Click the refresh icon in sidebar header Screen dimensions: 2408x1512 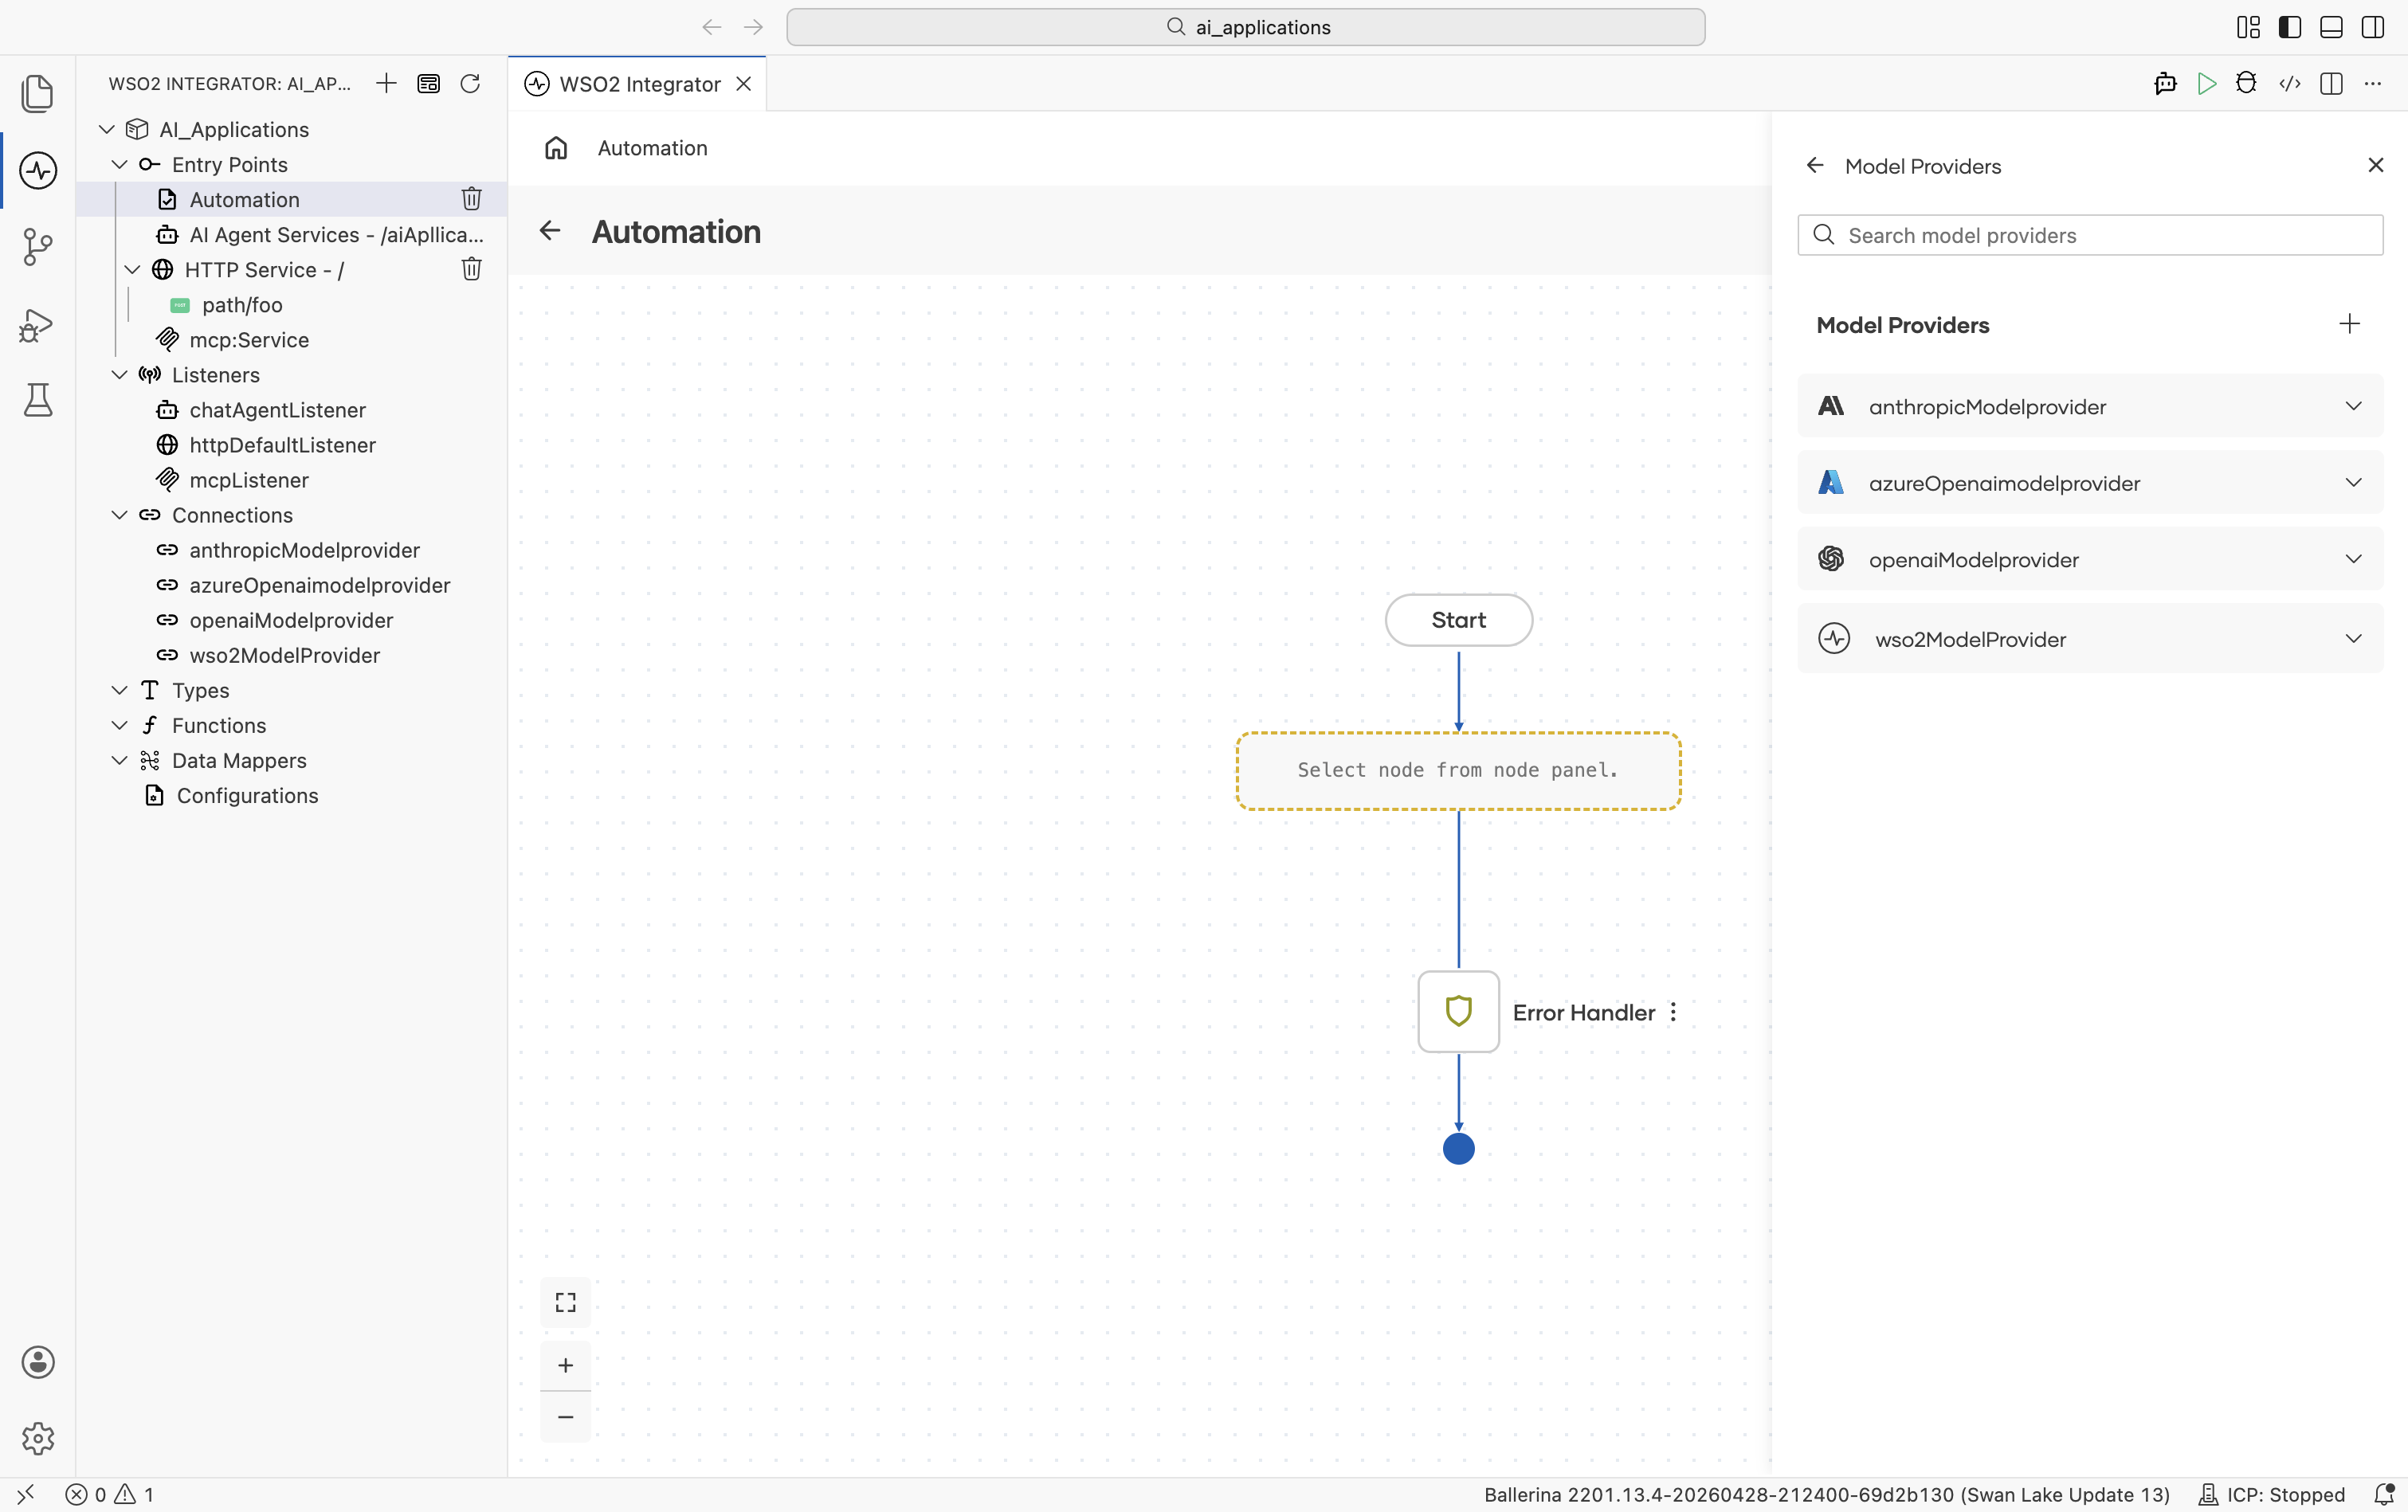[470, 83]
